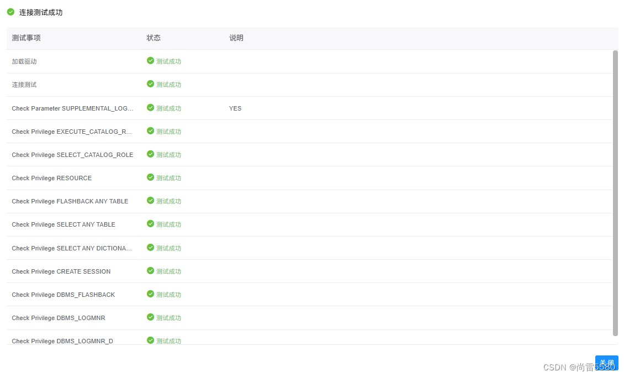Select the 连接测试 test item text
624x377 pixels.
click(24, 85)
